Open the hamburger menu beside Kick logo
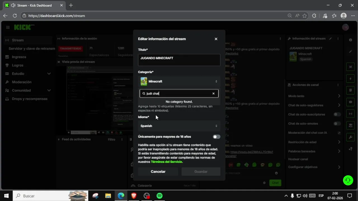Image resolution: width=358 pixels, height=201 pixels. tap(8, 27)
